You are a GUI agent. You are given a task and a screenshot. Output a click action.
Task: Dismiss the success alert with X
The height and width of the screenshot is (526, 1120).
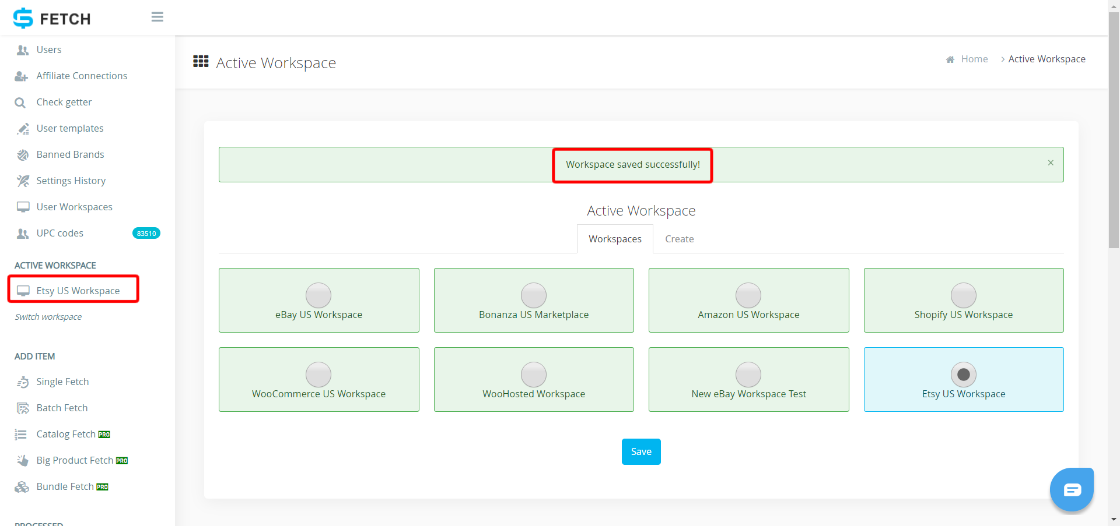coord(1051,163)
